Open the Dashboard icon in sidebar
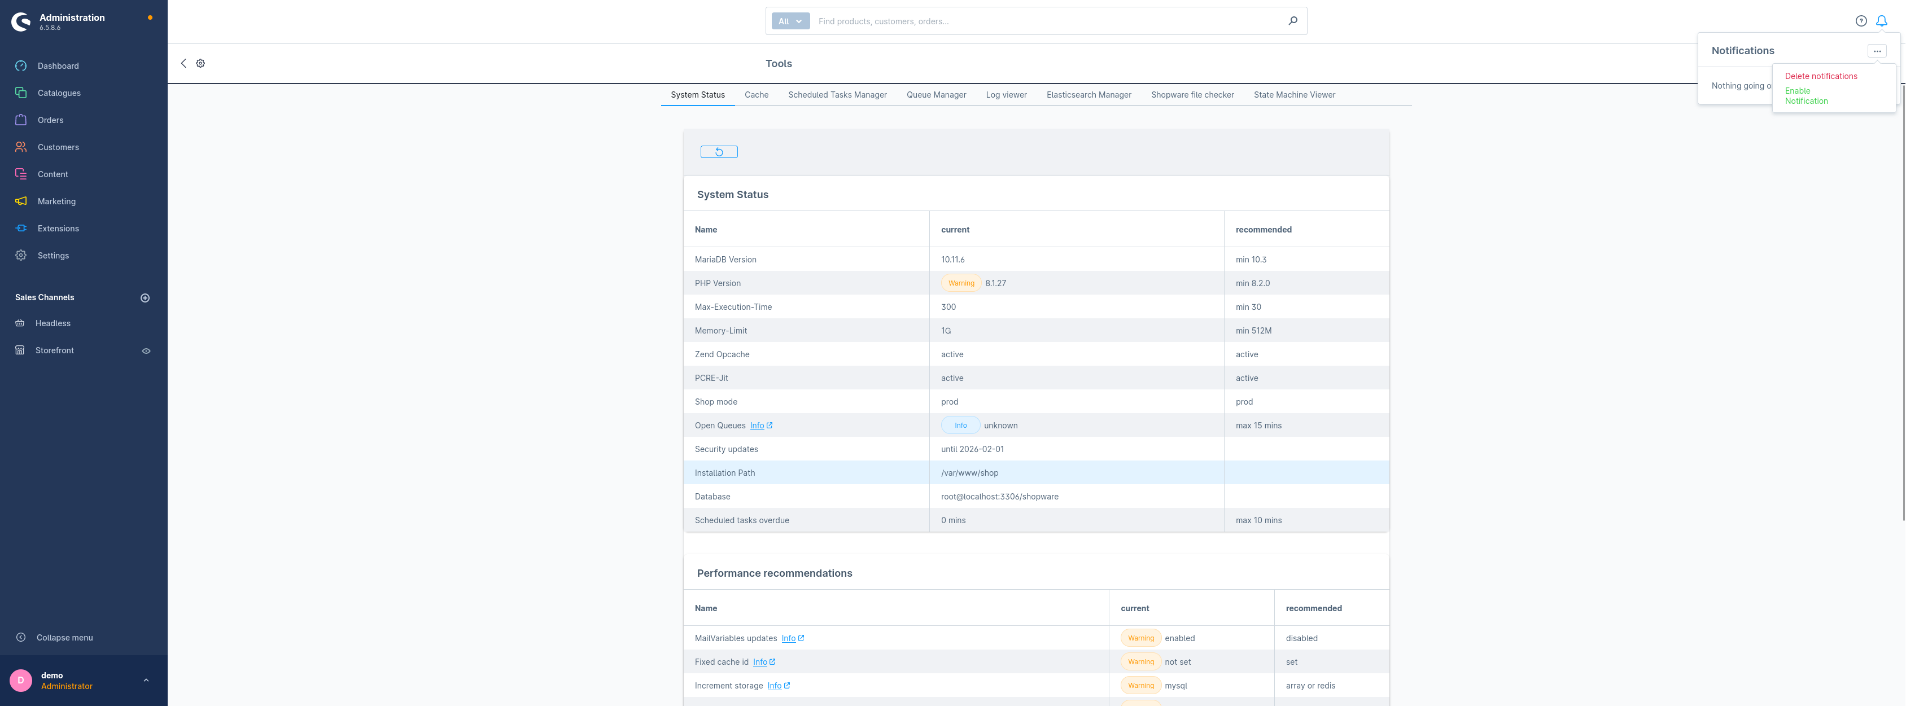 [x=21, y=66]
